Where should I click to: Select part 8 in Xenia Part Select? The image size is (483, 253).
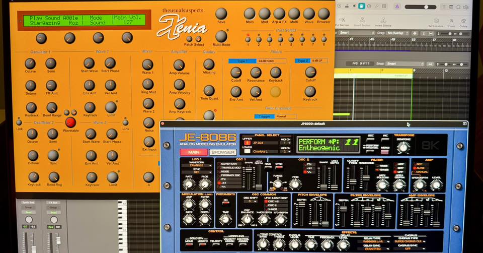(324, 39)
